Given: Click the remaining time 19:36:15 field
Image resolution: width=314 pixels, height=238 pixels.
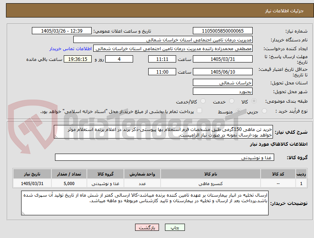Looking at the screenshot, I should click(x=78, y=59).
